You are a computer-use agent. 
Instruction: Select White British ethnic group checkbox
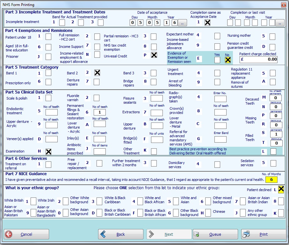pyautogui.click(x=33, y=201)
